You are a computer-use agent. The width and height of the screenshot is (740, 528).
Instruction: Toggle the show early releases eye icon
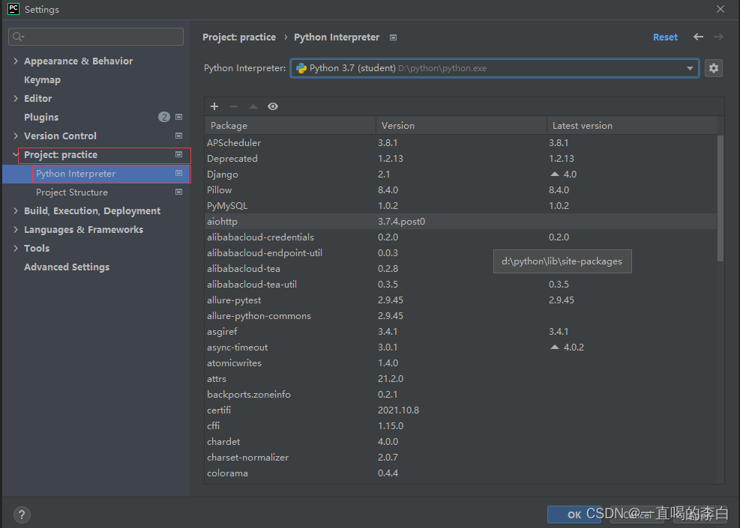(x=273, y=106)
